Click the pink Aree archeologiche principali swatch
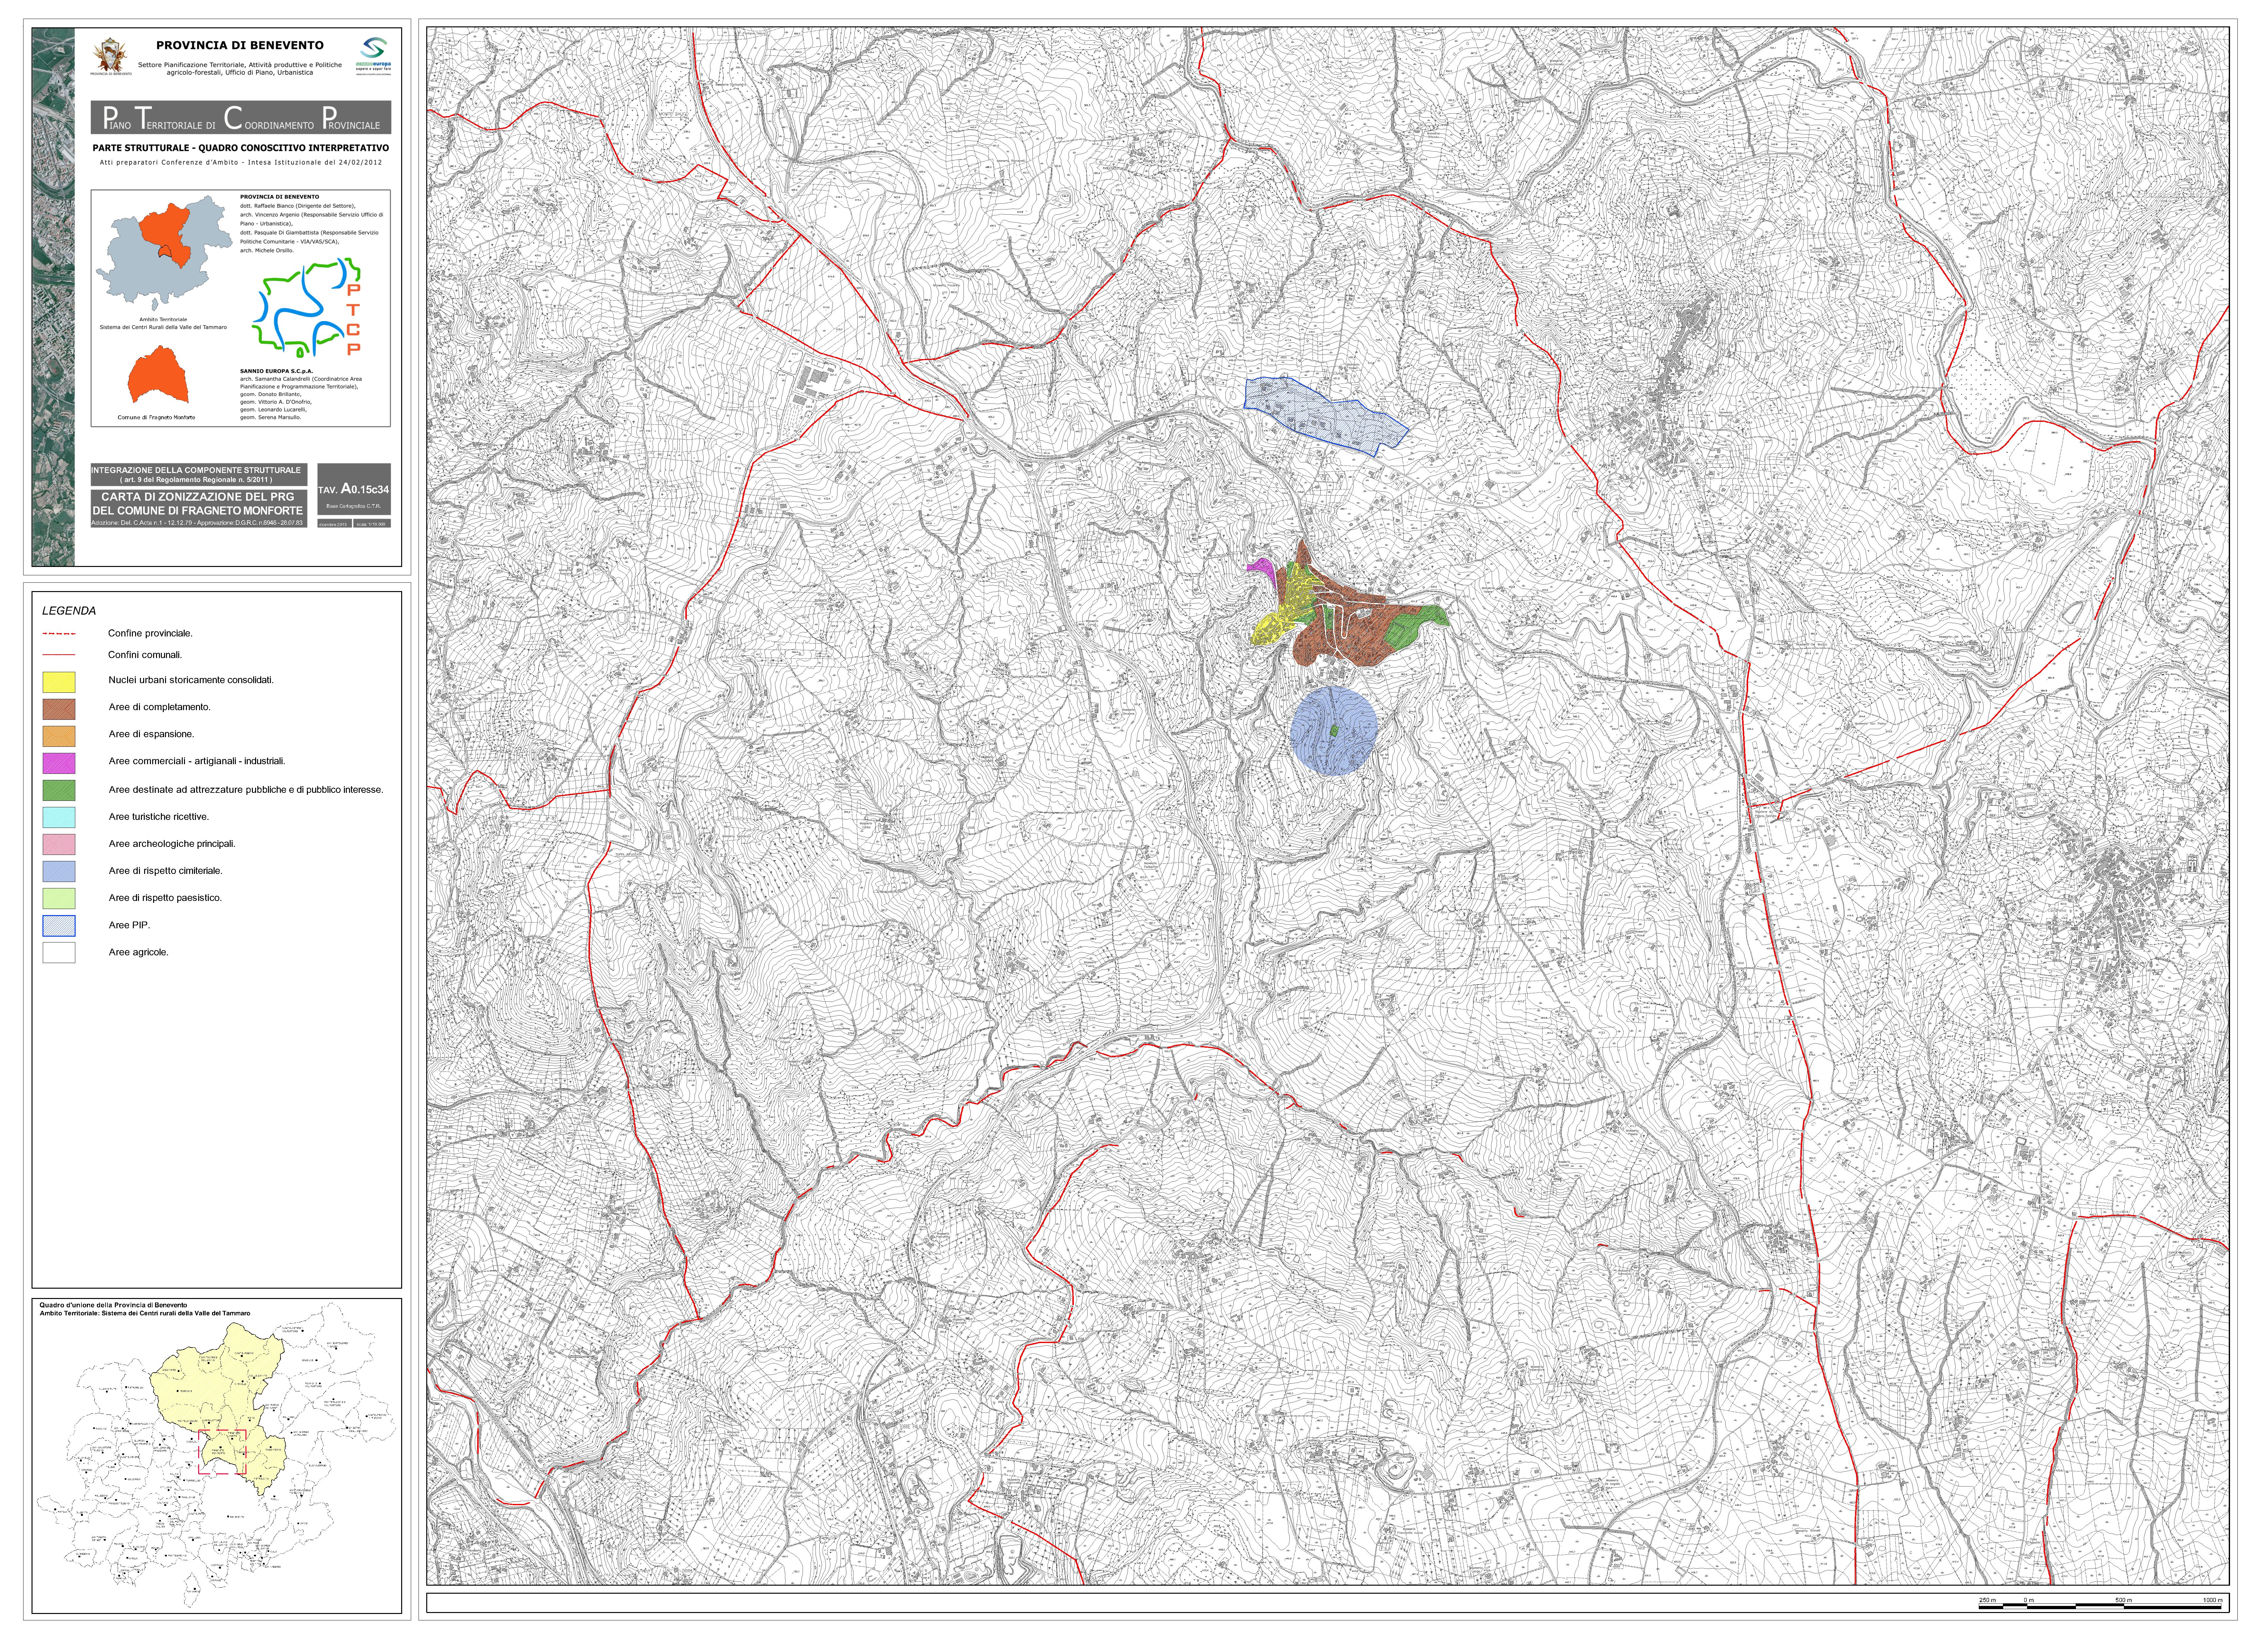Viewport: 2268px width, 1641px height. 59,844
